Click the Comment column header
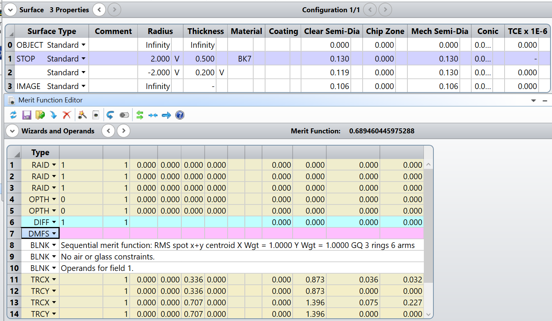This screenshot has height=321, width=552. tap(113, 31)
